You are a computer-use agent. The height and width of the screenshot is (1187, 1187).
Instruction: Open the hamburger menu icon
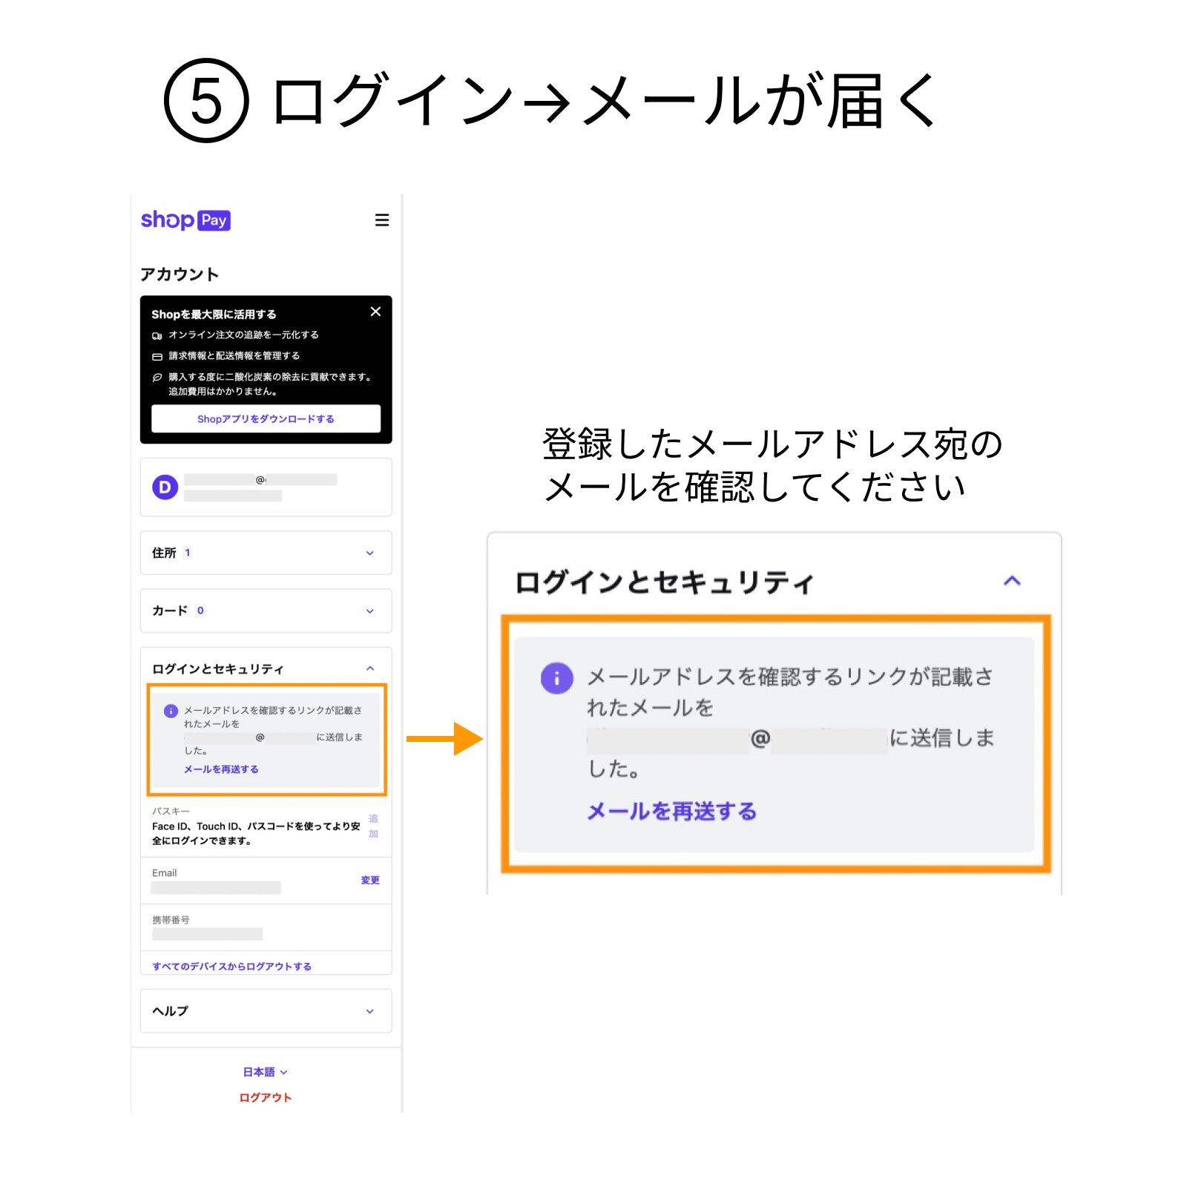[381, 220]
